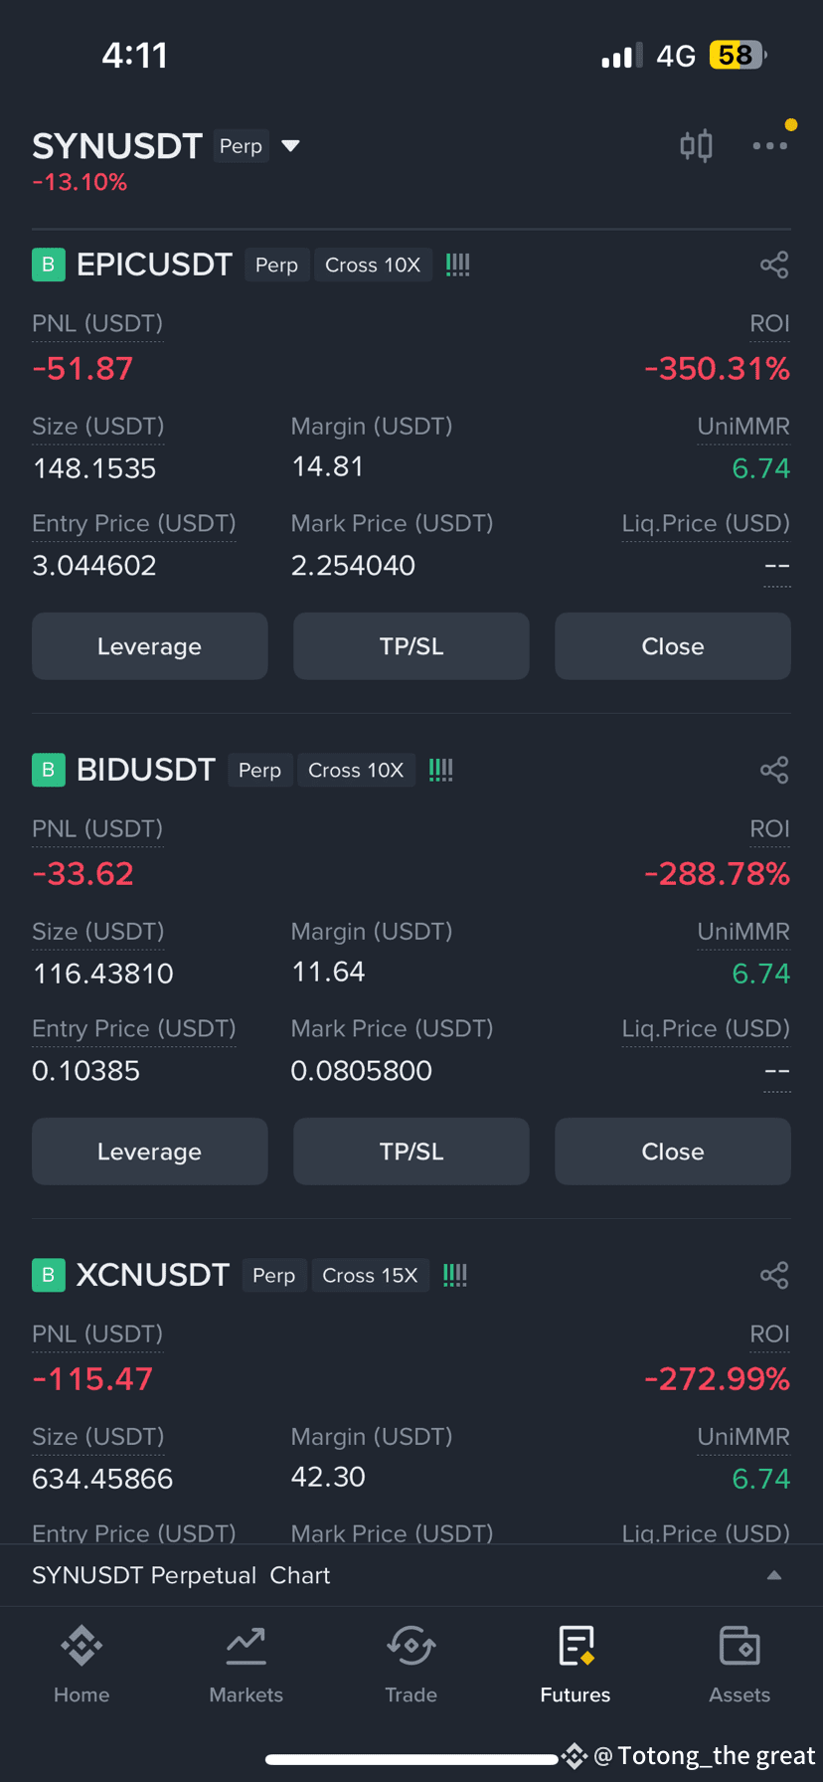Close the BIDUSDT position
This screenshot has height=1782, width=823.
click(673, 1152)
